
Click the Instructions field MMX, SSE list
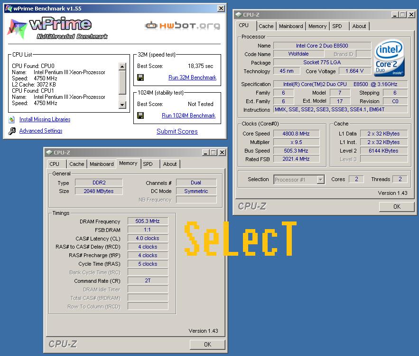[341, 109]
